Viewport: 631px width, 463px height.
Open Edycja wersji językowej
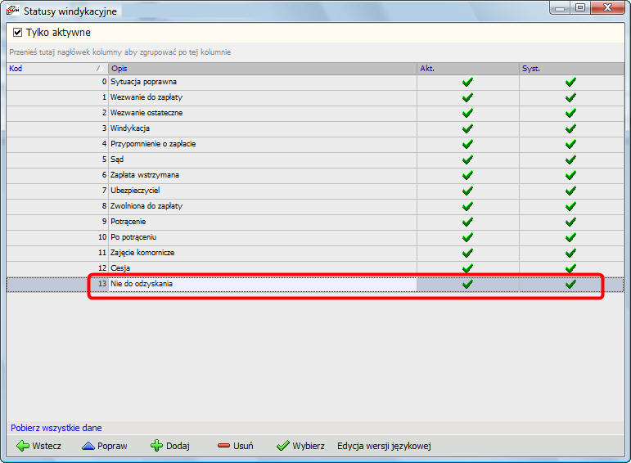[384, 446]
